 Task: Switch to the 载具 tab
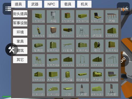coord(68,4)
